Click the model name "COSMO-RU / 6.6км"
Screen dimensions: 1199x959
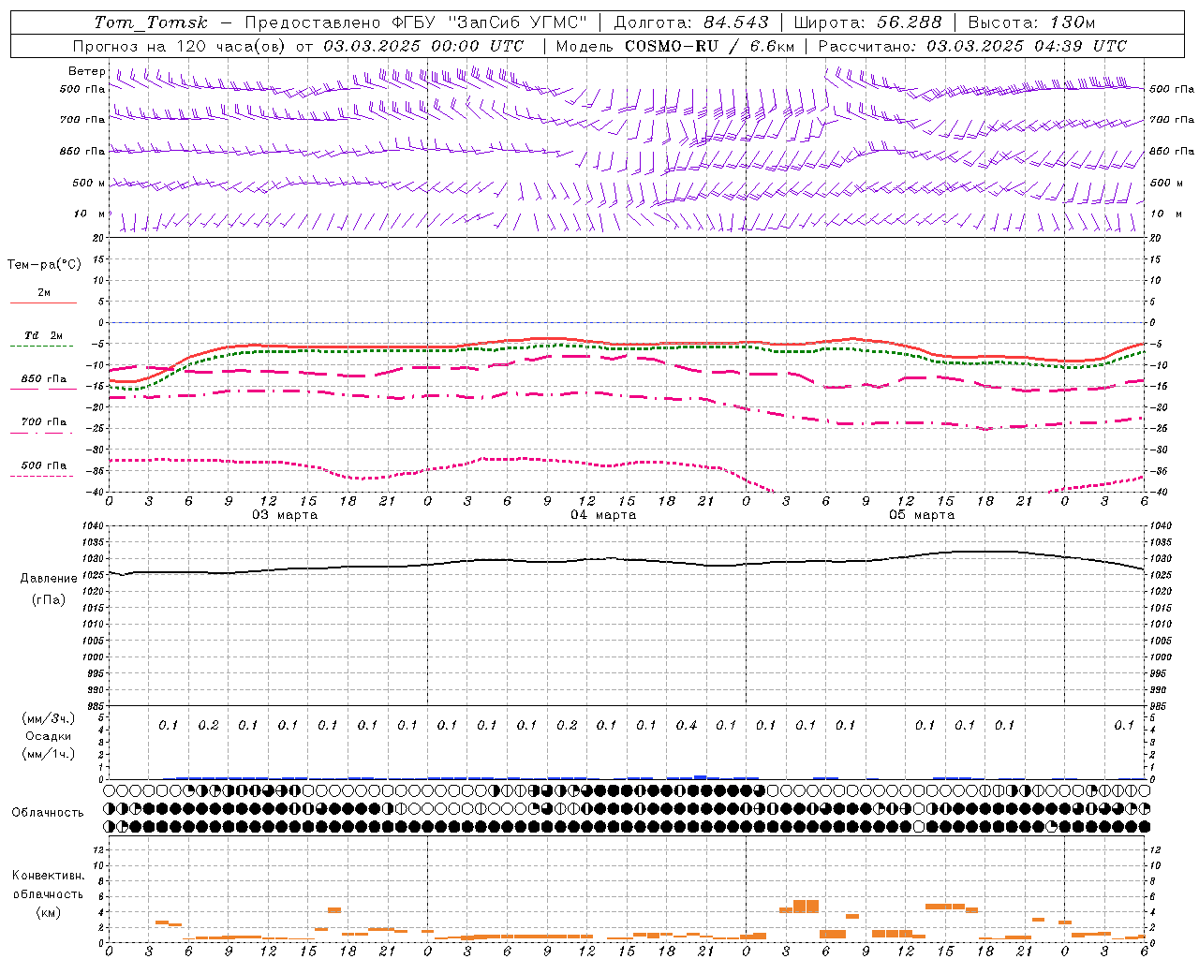(x=710, y=46)
